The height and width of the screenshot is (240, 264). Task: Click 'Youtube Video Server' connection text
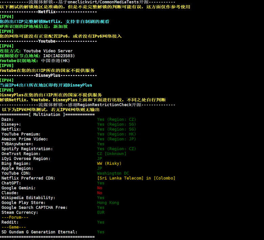pos(48,51)
